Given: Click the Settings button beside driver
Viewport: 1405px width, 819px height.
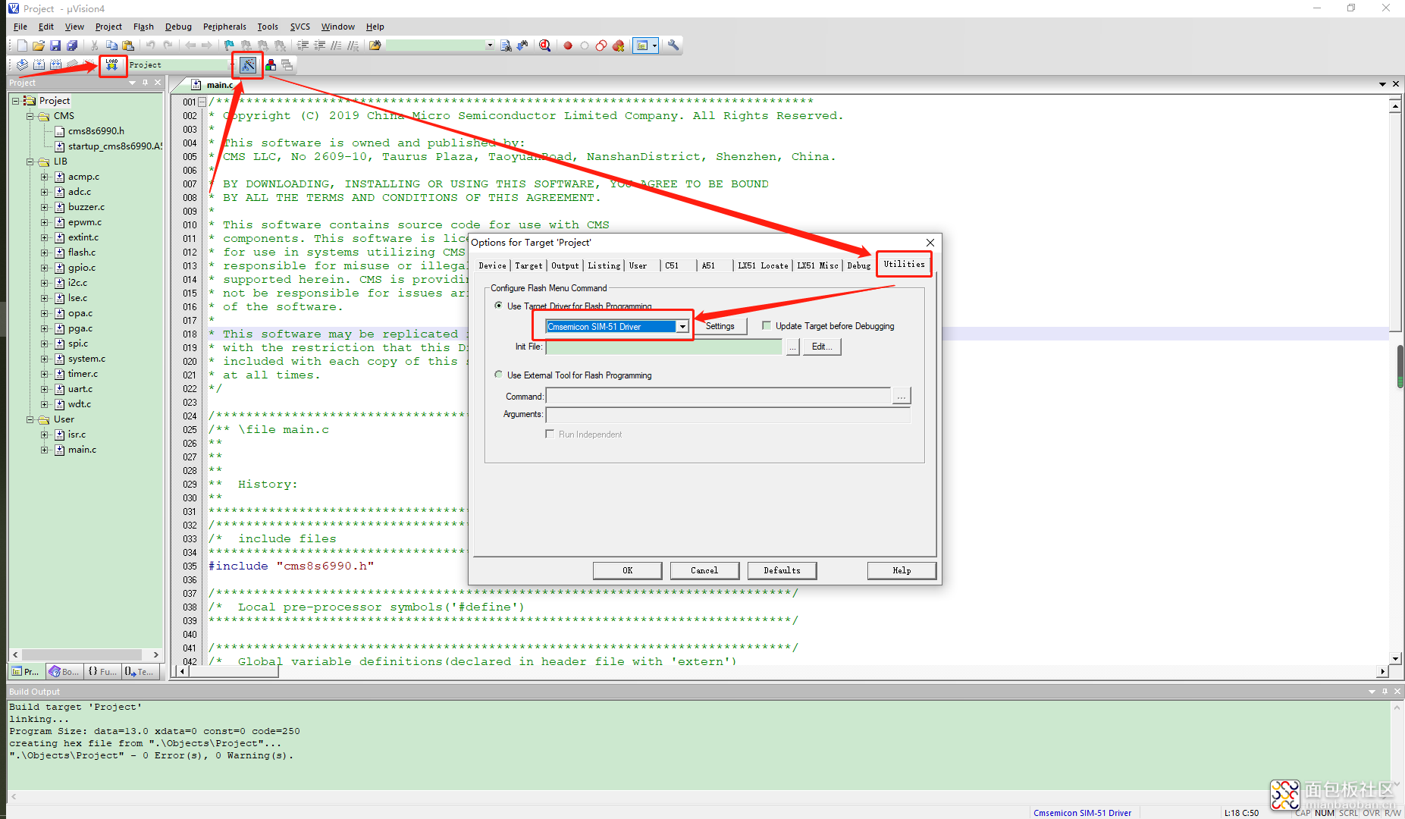Looking at the screenshot, I should point(720,326).
